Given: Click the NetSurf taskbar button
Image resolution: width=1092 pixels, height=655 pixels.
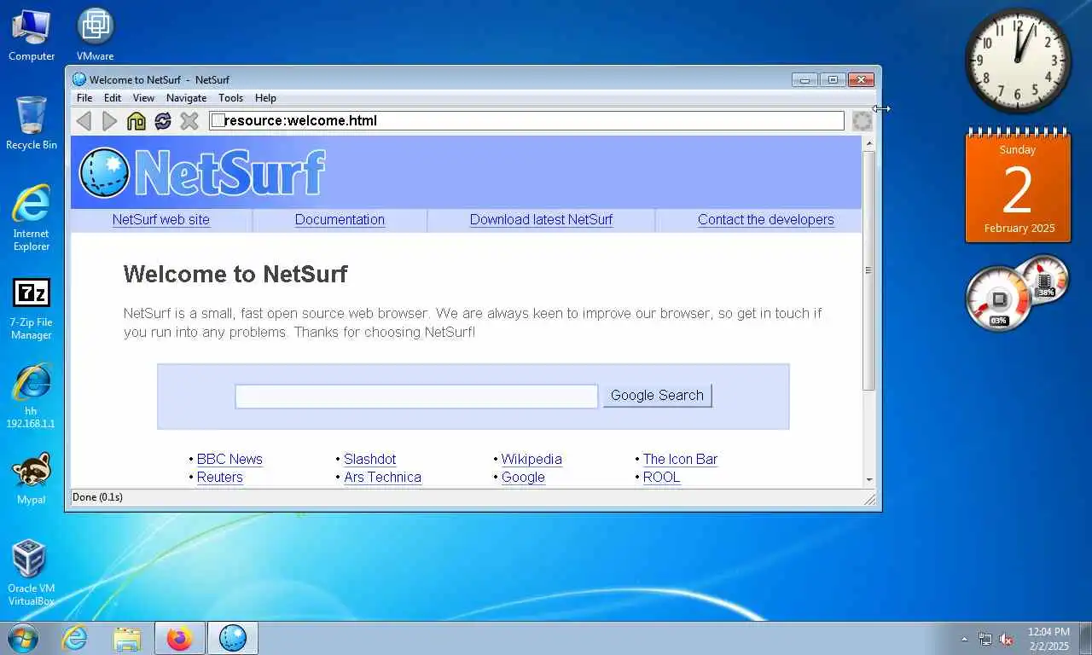Looking at the screenshot, I should 232,638.
